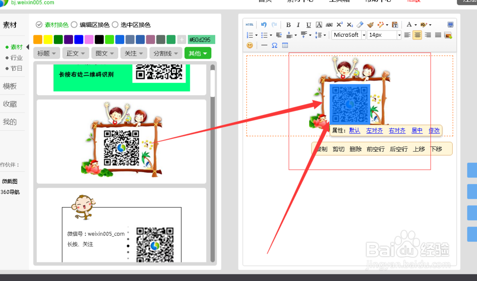Toggle bold formatting
This screenshot has width=477, height=281.
point(289,25)
